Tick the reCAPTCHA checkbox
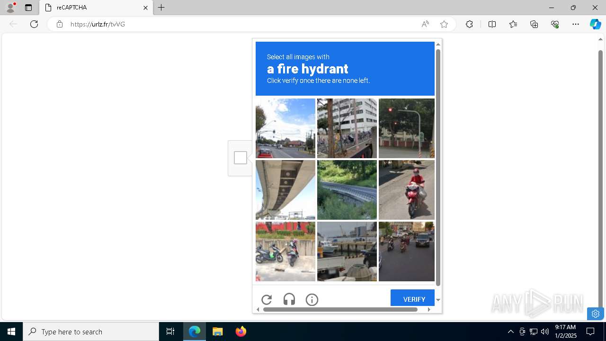Screen dimensions: 606x341 [x=241, y=158]
